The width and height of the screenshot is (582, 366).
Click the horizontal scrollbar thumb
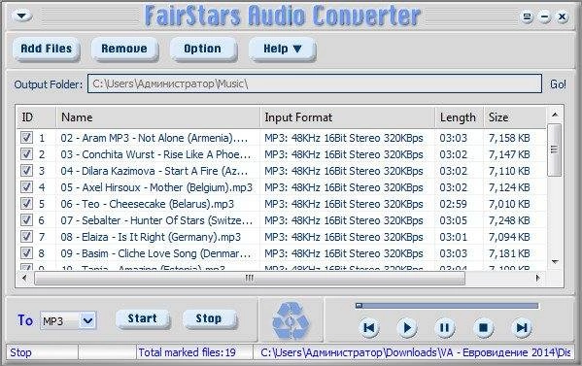point(250,278)
